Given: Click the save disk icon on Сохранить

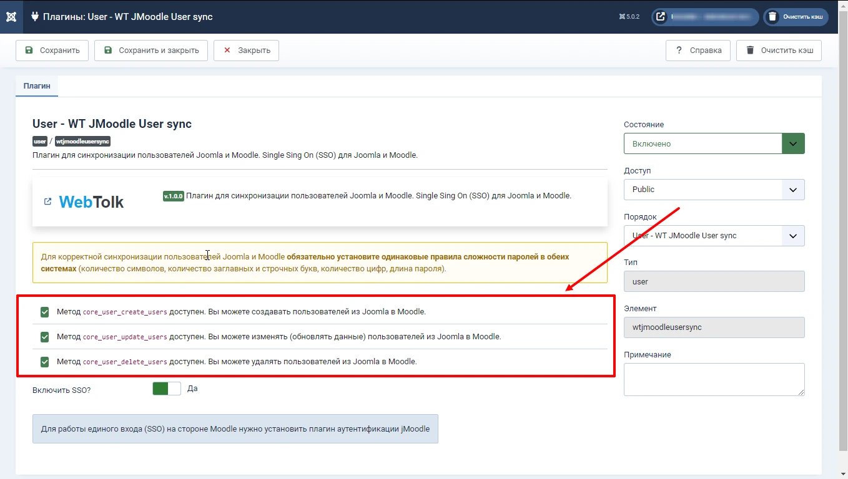Looking at the screenshot, I should (29, 51).
